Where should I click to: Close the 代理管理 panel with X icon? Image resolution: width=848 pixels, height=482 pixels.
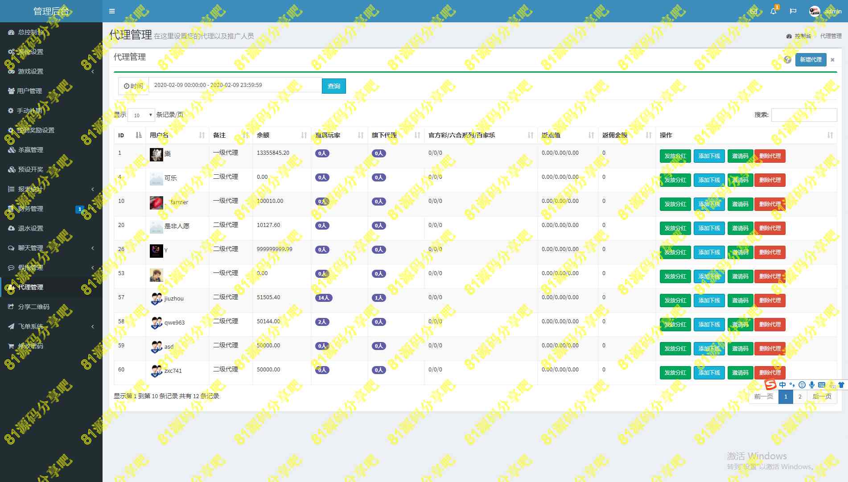click(x=832, y=60)
